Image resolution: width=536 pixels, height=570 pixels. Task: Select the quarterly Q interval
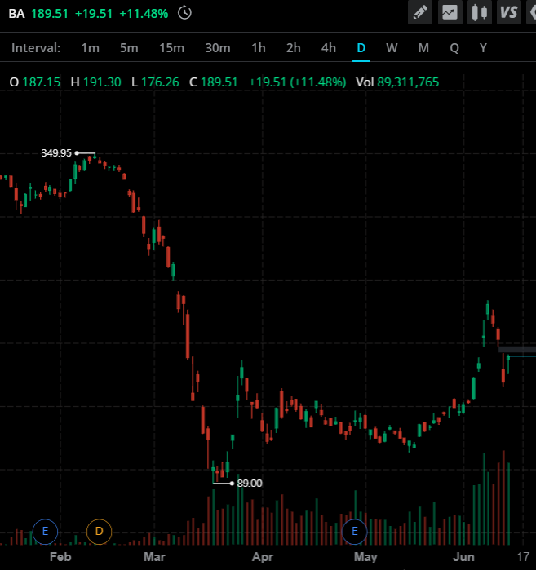pos(454,48)
